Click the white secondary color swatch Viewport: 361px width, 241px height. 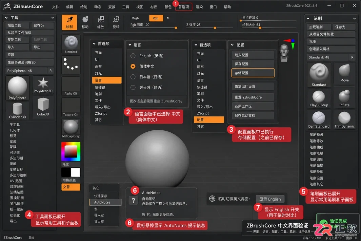76,172
